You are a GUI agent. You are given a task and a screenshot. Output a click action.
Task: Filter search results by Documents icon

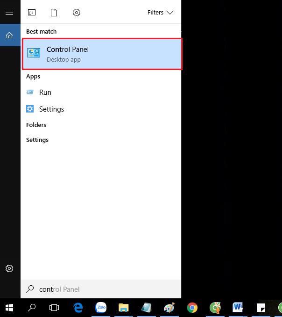[54, 13]
